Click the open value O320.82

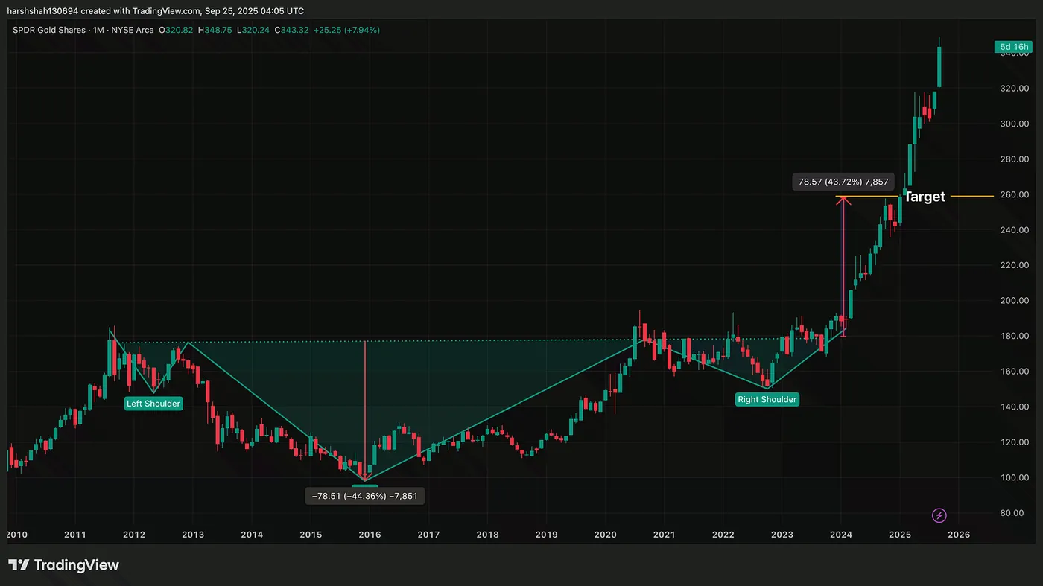177,30
